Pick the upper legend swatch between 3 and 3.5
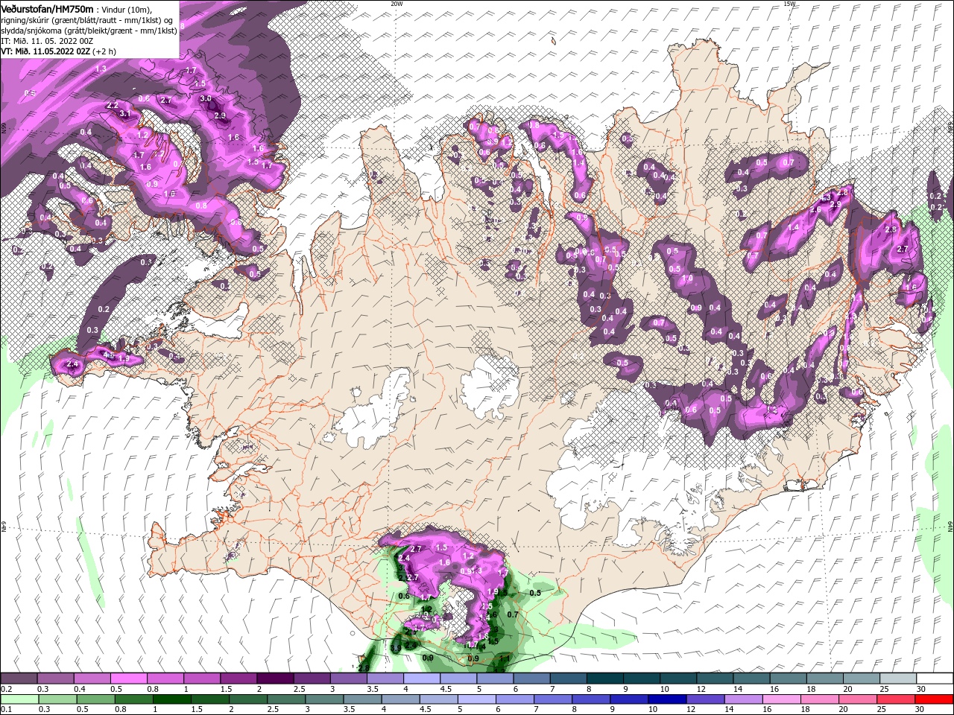Viewport: 954px width, 715px height. [349, 679]
